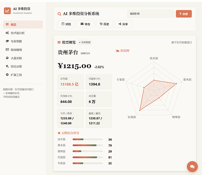Viewport: 202px width, 175px height.
Task: Open the 历史 history button
Action: pos(105,24)
